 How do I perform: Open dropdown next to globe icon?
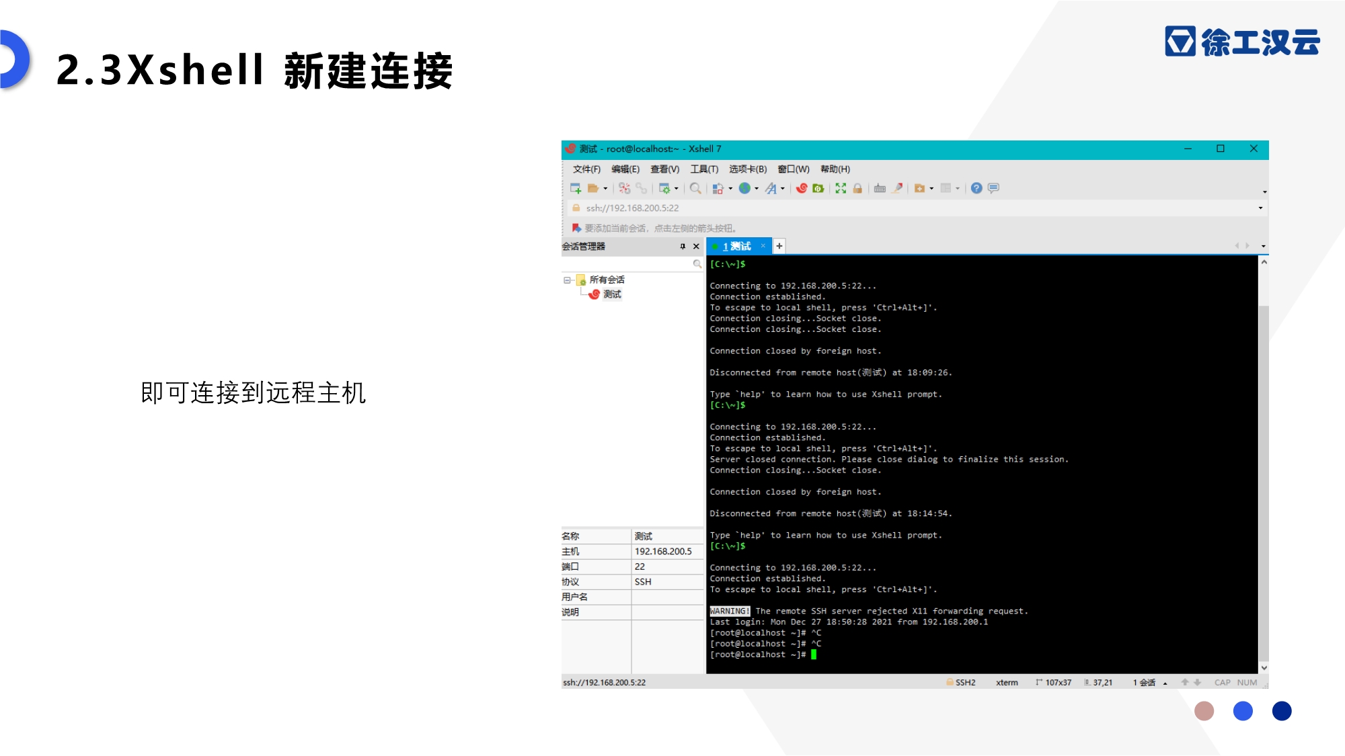pos(757,189)
